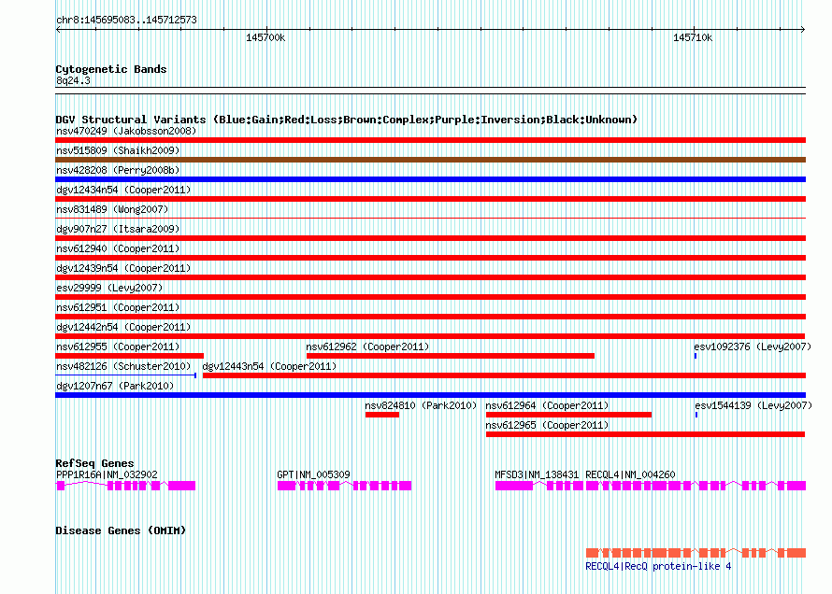Viewport: 832px width, 594px height.
Task: Select the small blue esv1544139 marker
Action: 696,415
